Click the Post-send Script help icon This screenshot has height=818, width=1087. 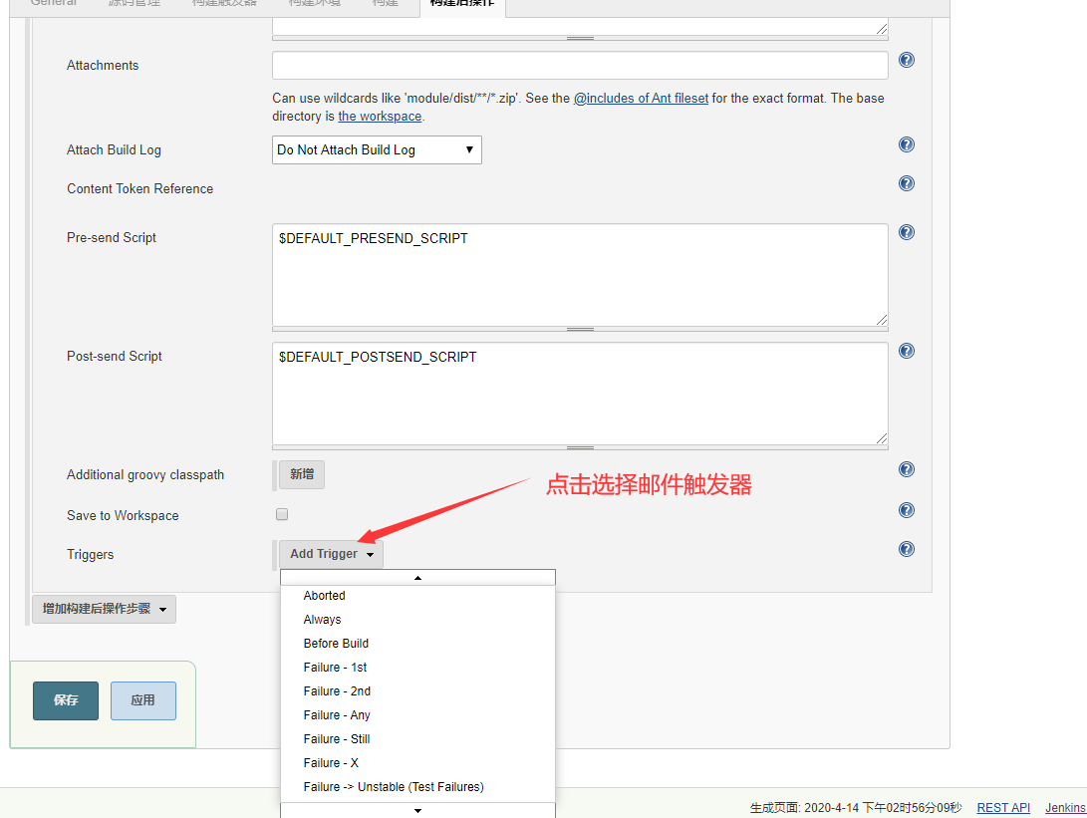tap(907, 351)
